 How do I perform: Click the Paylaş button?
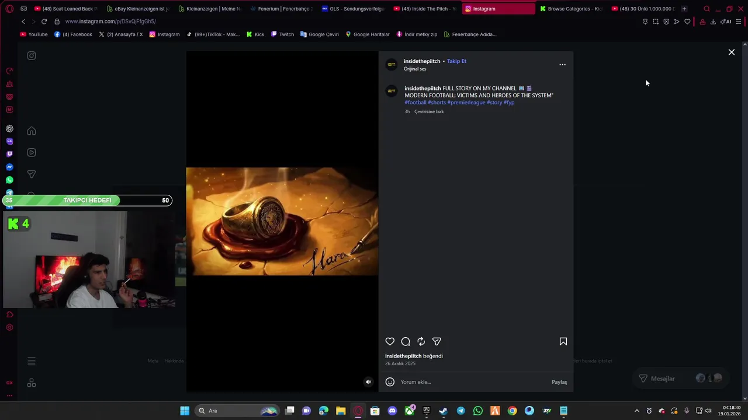pyautogui.click(x=559, y=382)
